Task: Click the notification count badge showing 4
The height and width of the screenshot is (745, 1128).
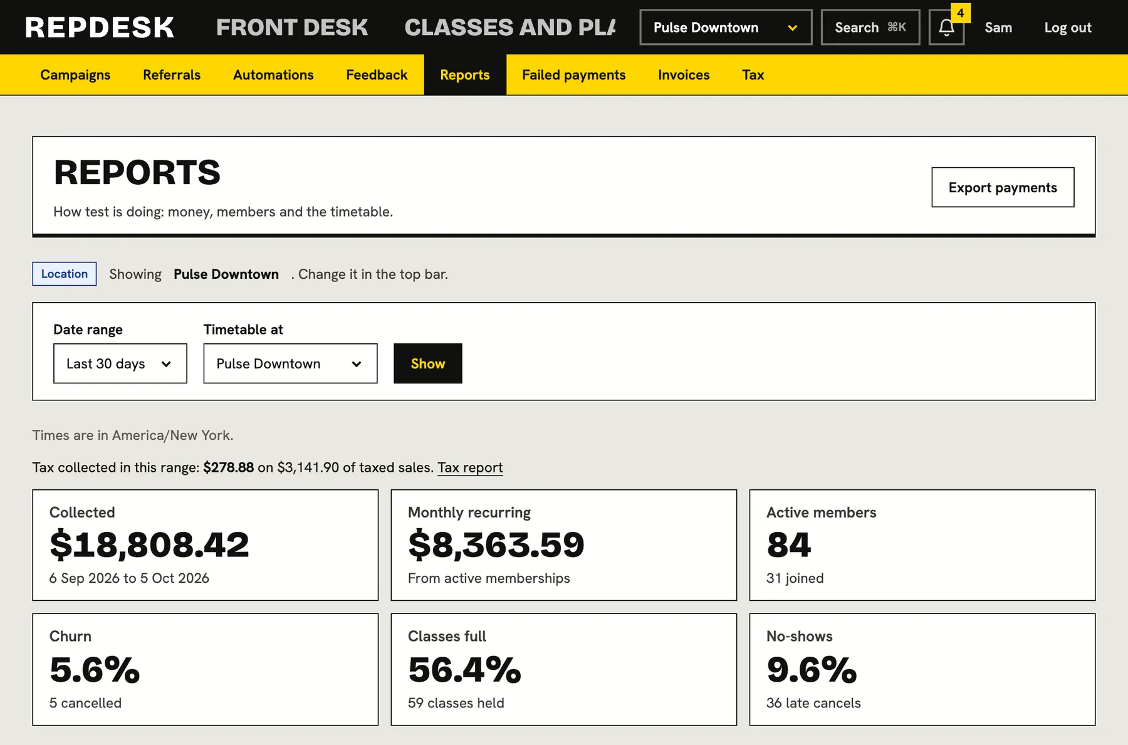Action: [x=960, y=13]
